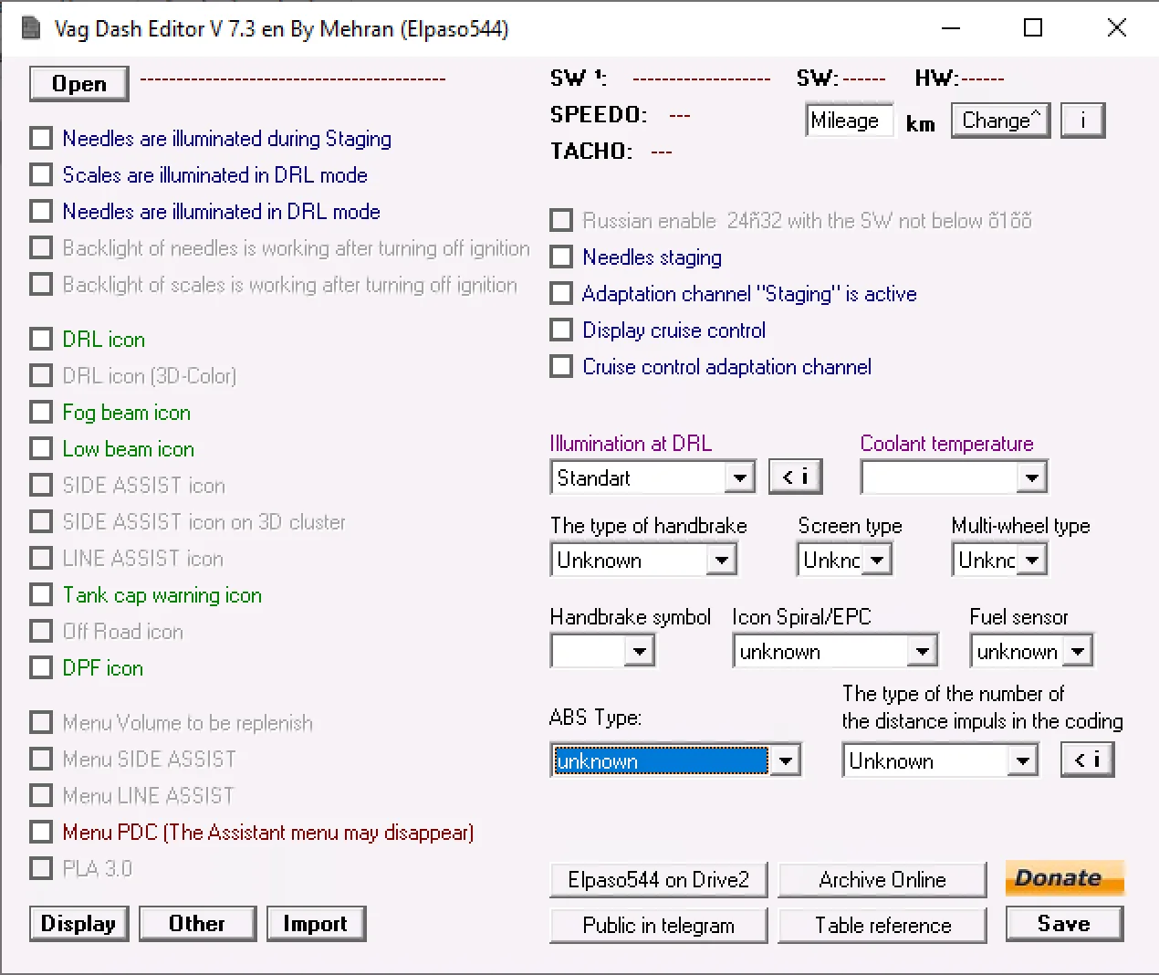Enable Menu PDC checkbox
Screen dimensions: 1159x975
pyautogui.click(x=41, y=833)
